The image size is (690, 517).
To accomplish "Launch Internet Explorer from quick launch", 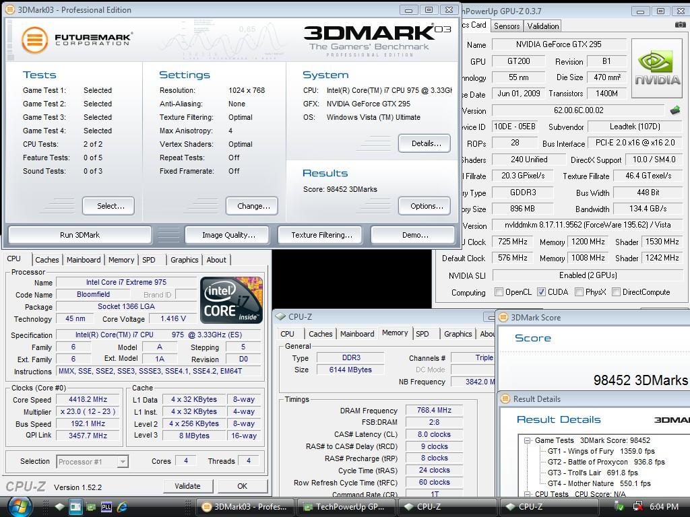I will 122,507.
